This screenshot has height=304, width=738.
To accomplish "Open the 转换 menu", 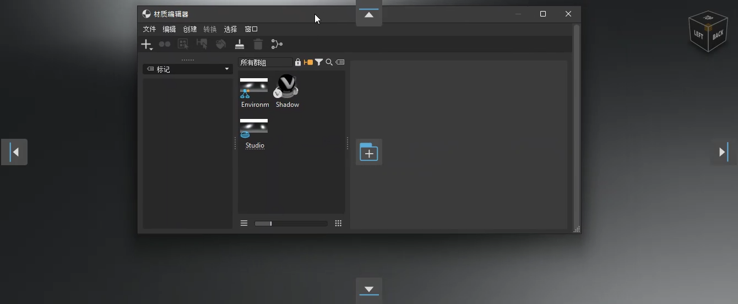I will click(210, 29).
